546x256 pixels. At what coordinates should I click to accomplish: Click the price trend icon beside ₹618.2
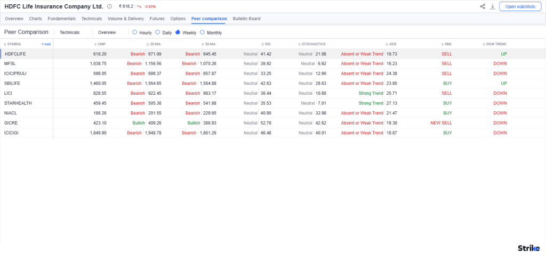(139, 6)
